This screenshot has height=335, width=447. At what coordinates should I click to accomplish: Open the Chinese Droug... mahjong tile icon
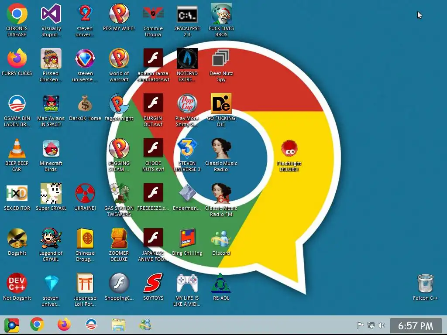coord(85,238)
